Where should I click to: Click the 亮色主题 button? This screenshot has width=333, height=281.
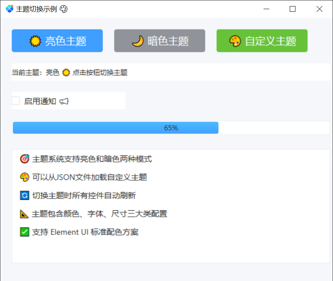click(x=57, y=41)
